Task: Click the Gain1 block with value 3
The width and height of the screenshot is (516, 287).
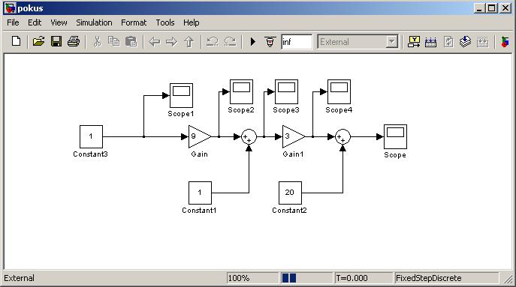Action: point(294,136)
